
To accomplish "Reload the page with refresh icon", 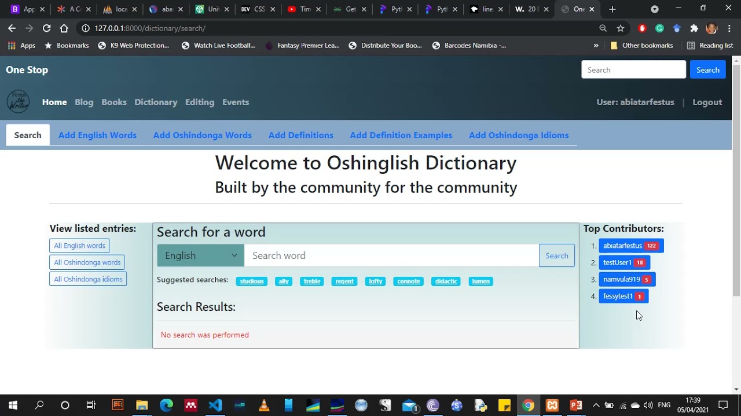I will point(46,28).
